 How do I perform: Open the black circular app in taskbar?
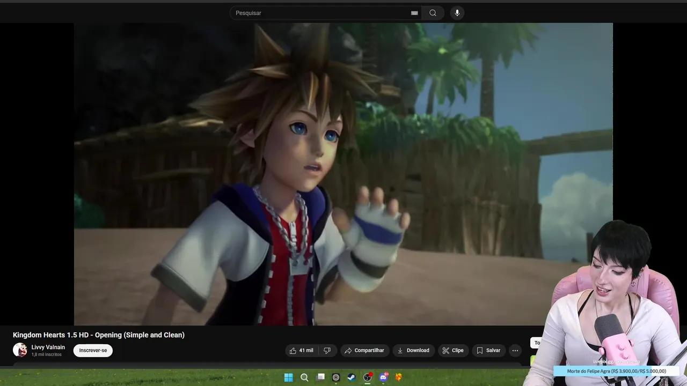pyautogui.click(x=336, y=377)
